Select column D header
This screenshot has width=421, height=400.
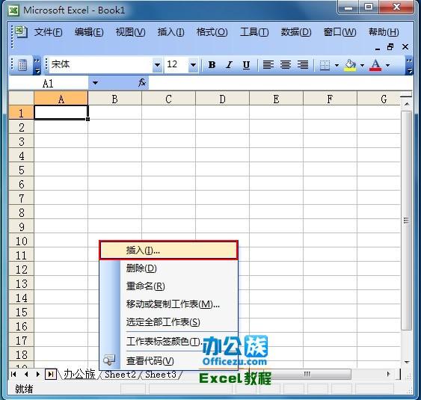(222, 99)
